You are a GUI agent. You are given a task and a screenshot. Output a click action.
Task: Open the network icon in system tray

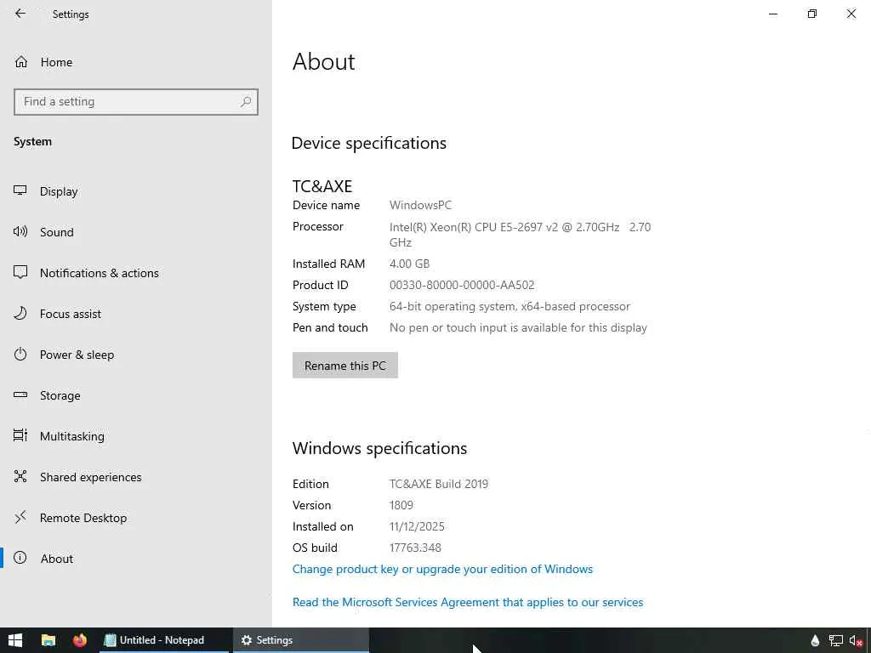(x=835, y=641)
